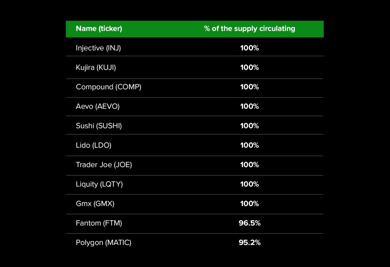Click the 100% supply value for Gmx
This screenshot has height=267, width=390.
[x=249, y=204]
